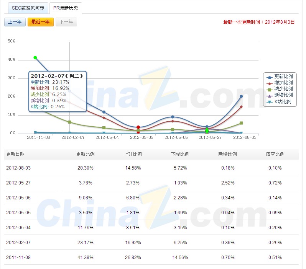
Task: Click the disabled 下一年 button
Action: 66,22
